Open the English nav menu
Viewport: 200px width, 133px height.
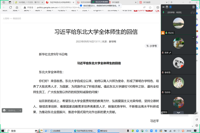(98, 10)
